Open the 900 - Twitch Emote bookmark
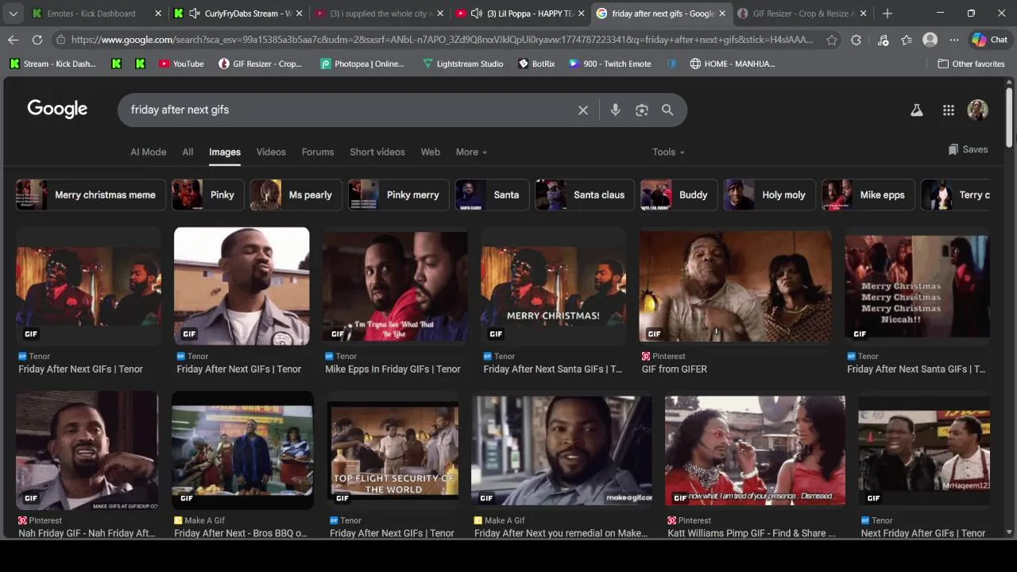The image size is (1017, 572). pyautogui.click(x=609, y=64)
